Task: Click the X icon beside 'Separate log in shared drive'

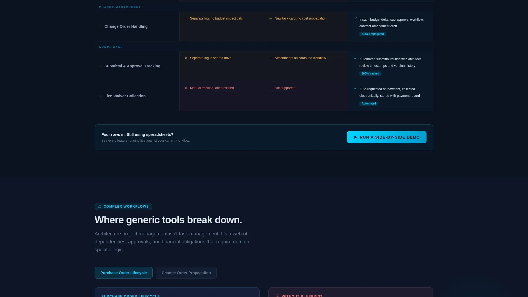Action: 186,58
